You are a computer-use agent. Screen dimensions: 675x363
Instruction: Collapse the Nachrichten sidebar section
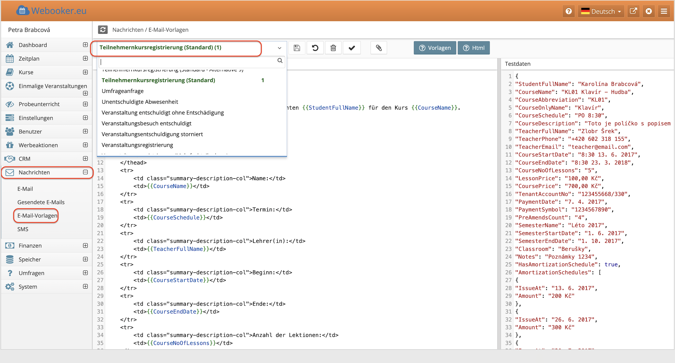(x=85, y=172)
